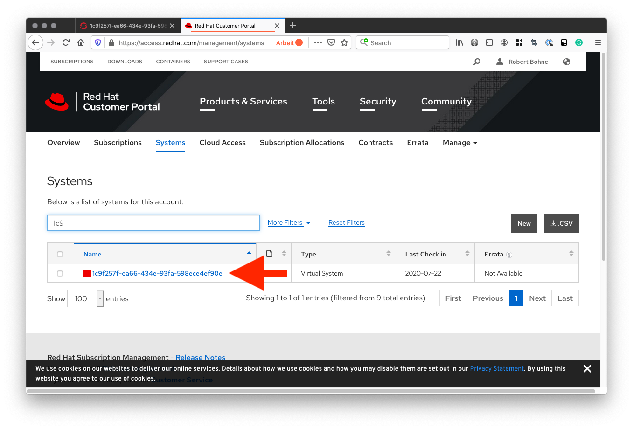Viewport: 633px width, 429px height.
Task: Click the browser reload icon
Action: point(66,42)
